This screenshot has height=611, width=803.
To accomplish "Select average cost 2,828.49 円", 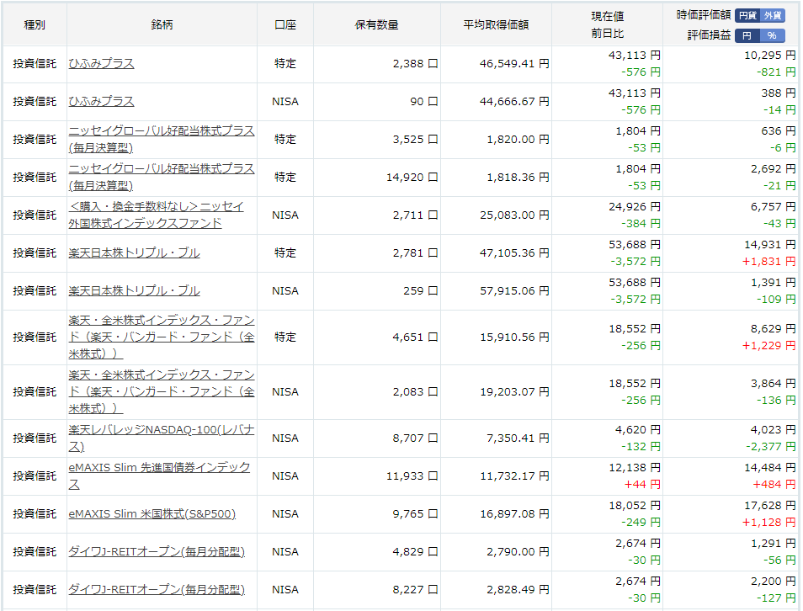I will 518,589.
